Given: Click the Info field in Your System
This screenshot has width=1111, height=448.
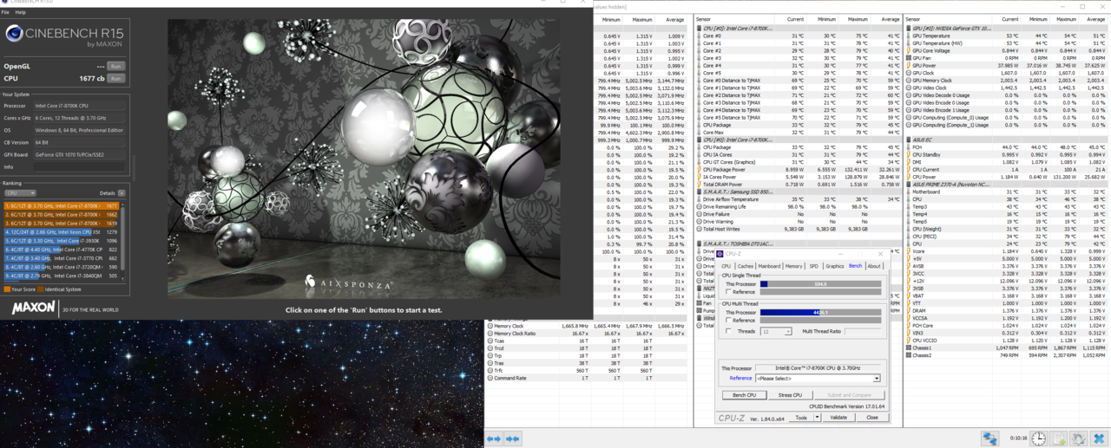Looking at the screenshot, I should point(80,167).
